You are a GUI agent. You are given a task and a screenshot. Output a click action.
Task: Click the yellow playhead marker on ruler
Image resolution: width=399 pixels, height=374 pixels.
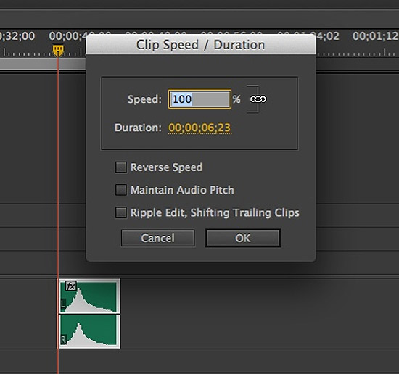click(58, 50)
